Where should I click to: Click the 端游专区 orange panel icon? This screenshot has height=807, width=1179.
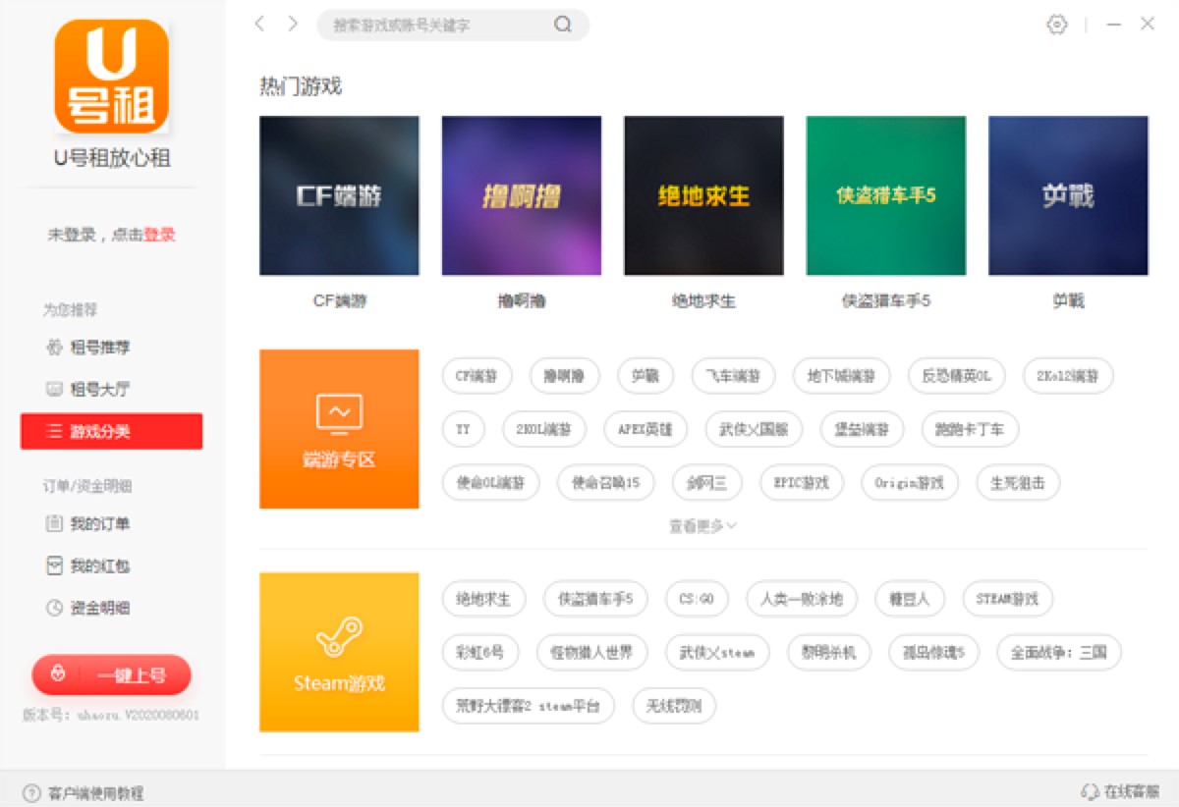click(339, 412)
